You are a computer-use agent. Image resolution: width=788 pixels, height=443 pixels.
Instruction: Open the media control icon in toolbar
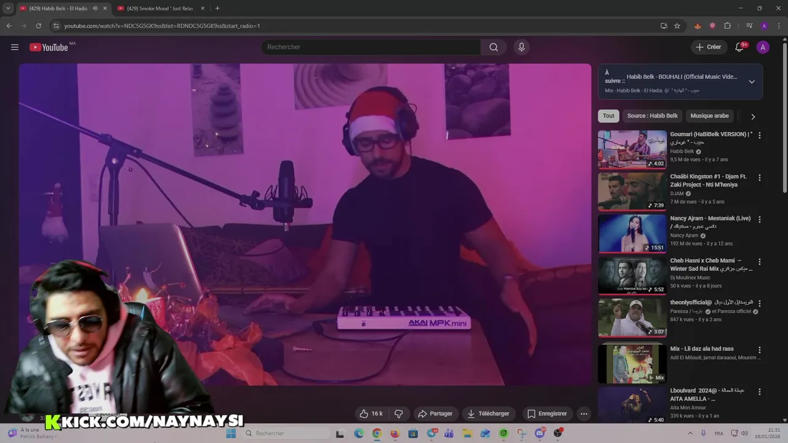coord(749,26)
